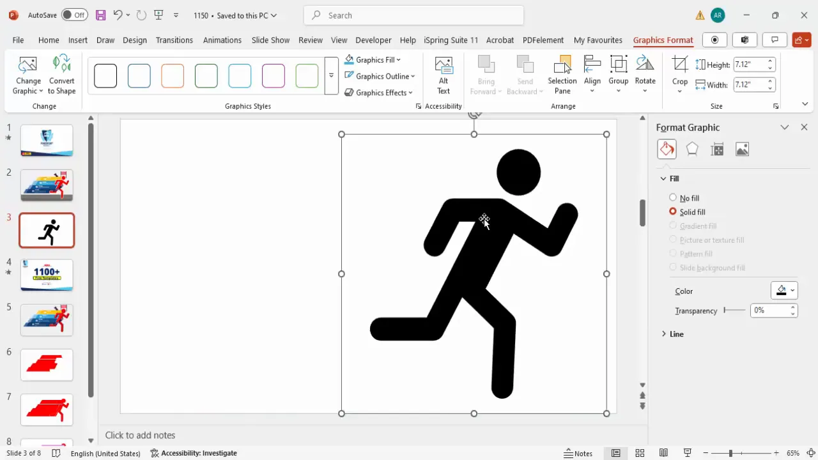The image size is (818, 460).
Task: Open the File menu
Action: pyautogui.click(x=18, y=40)
